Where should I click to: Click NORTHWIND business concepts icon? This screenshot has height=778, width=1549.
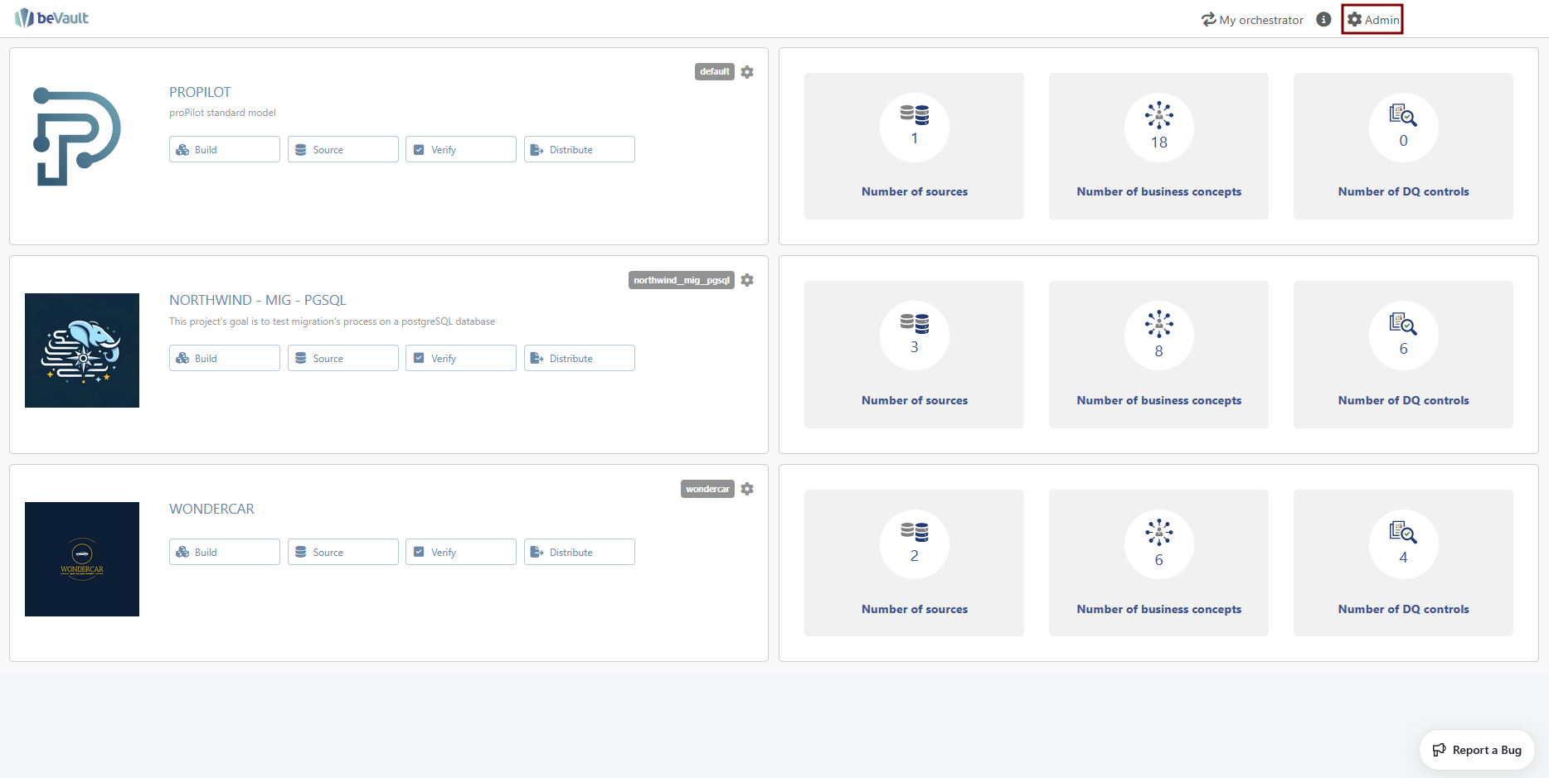(1158, 323)
